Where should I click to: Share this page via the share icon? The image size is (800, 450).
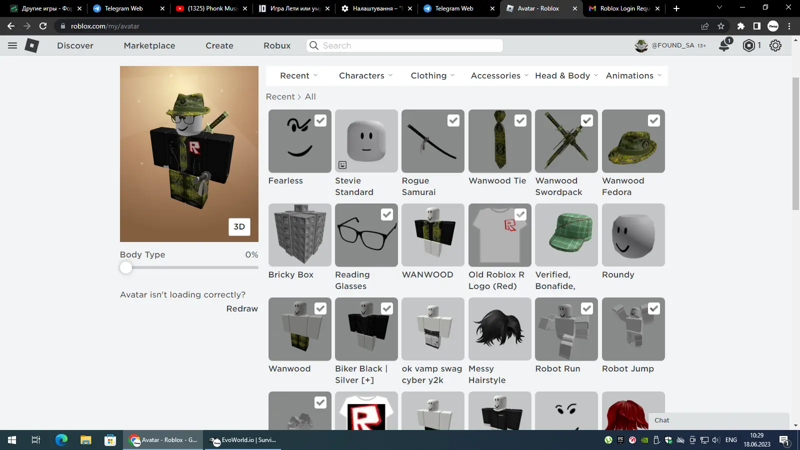[705, 26]
